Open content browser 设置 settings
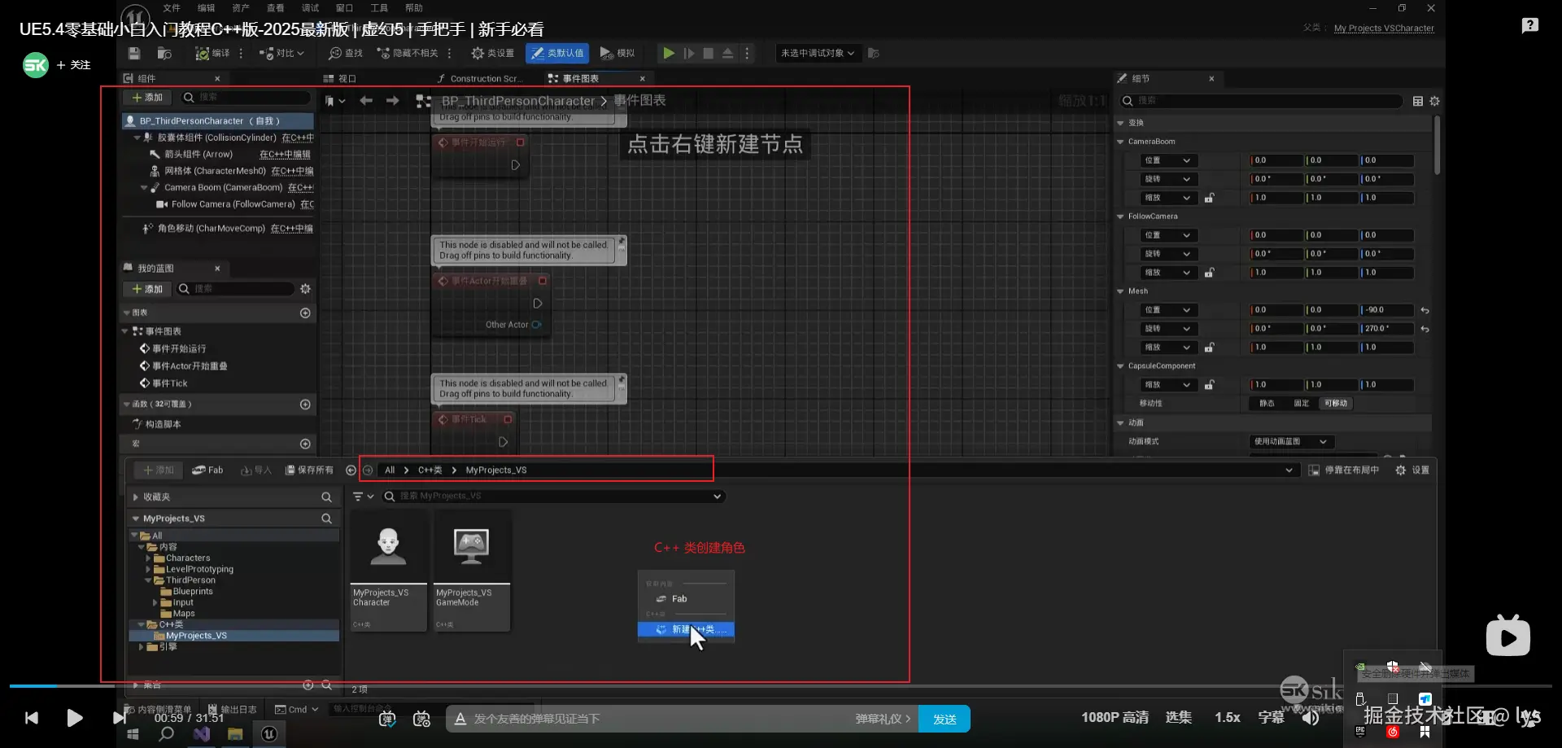Viewport: 1562px width, 748px height. [1412, 470]
